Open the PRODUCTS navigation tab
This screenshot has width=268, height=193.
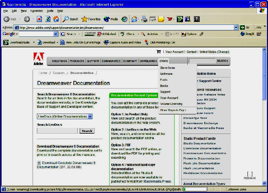pyautogui.click(x=77, y=61)
